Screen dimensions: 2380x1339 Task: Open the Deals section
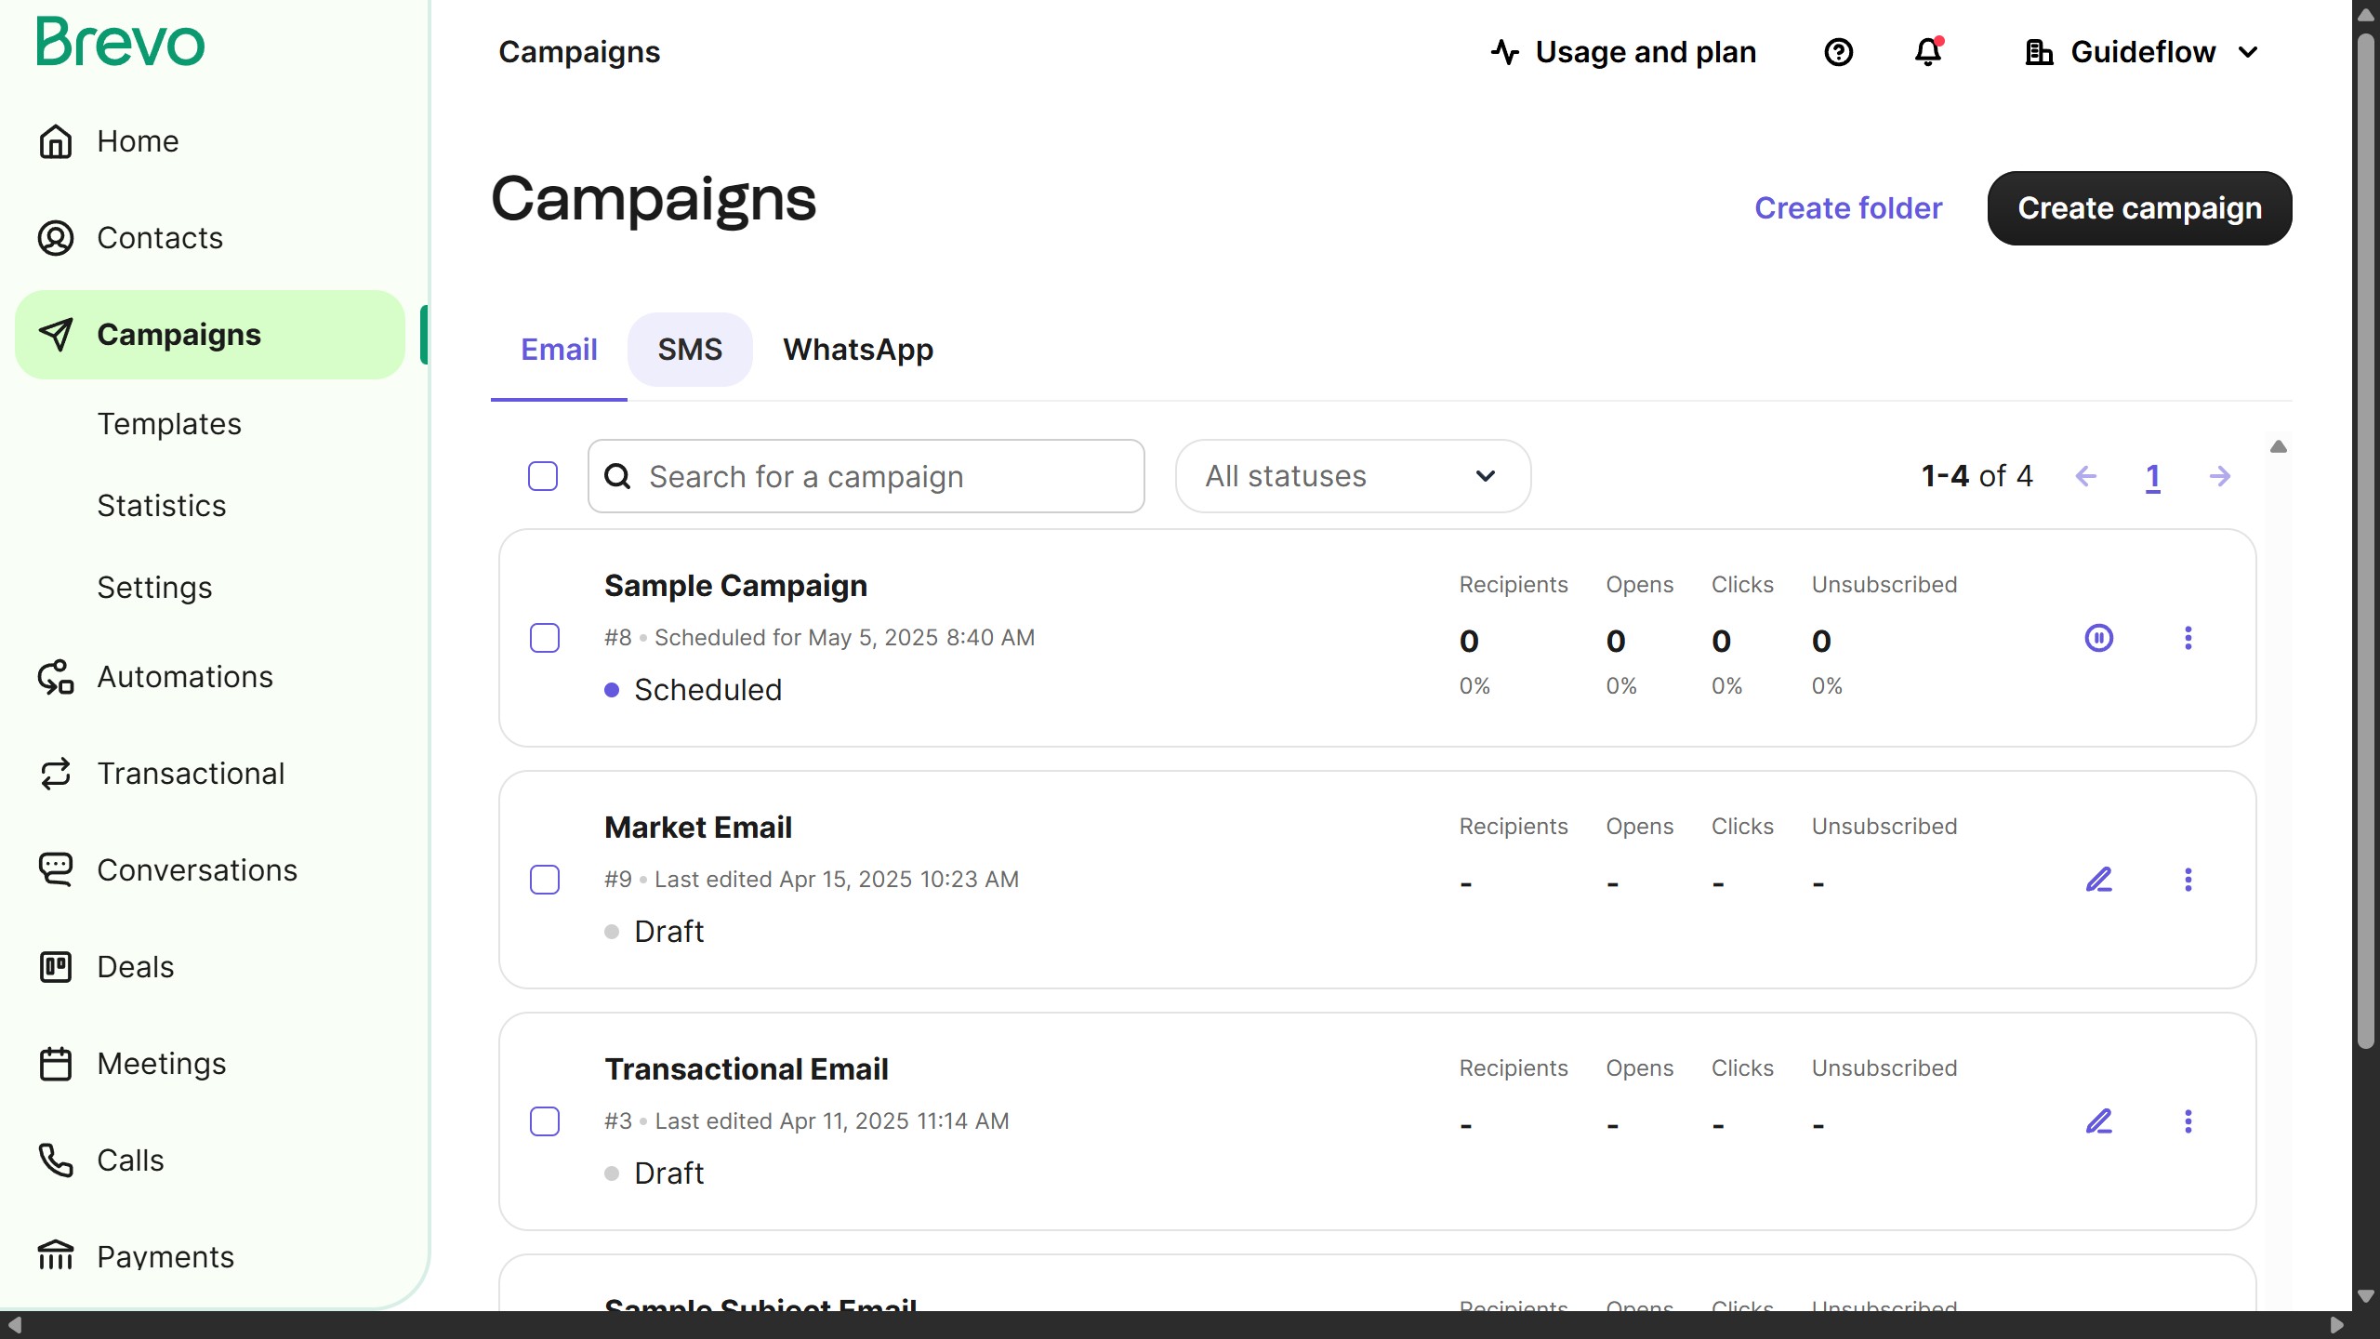click(135, 967)
